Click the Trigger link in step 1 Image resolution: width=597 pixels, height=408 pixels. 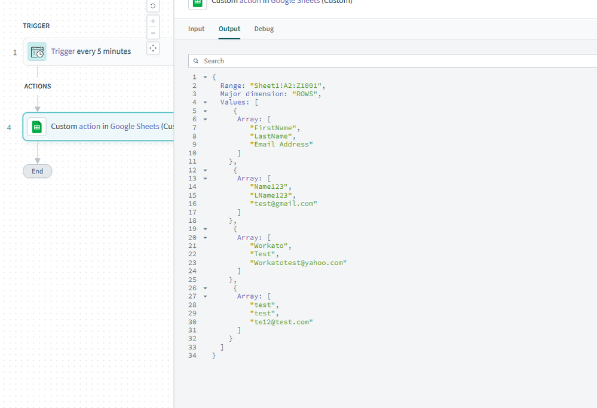[63, 51]
